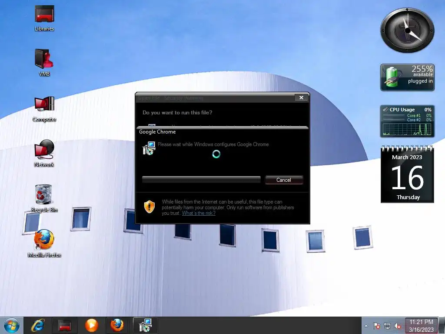Open Internet Explorer from the taskbar
Screen dimensions: 445x334
tap(38, 325)
